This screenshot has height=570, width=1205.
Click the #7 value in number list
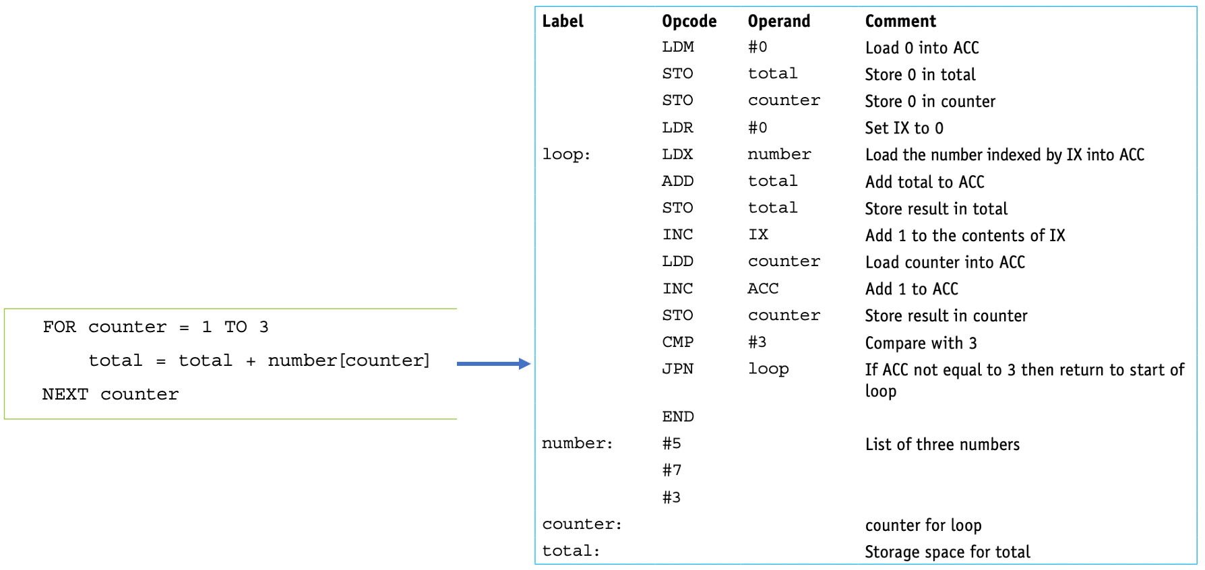(x=671, y=470)
